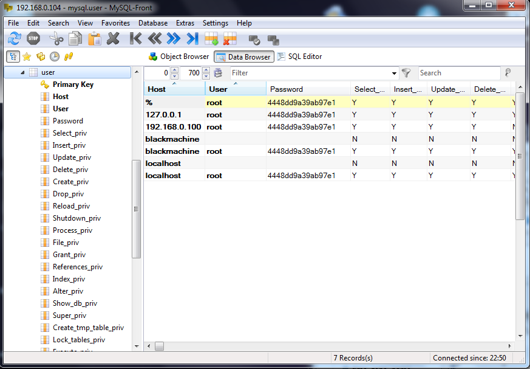Image resolution: width=530 pixels, height=369 pixels.
Task: Click the Post record checkmark icon
Action: [x=254, y=40]
